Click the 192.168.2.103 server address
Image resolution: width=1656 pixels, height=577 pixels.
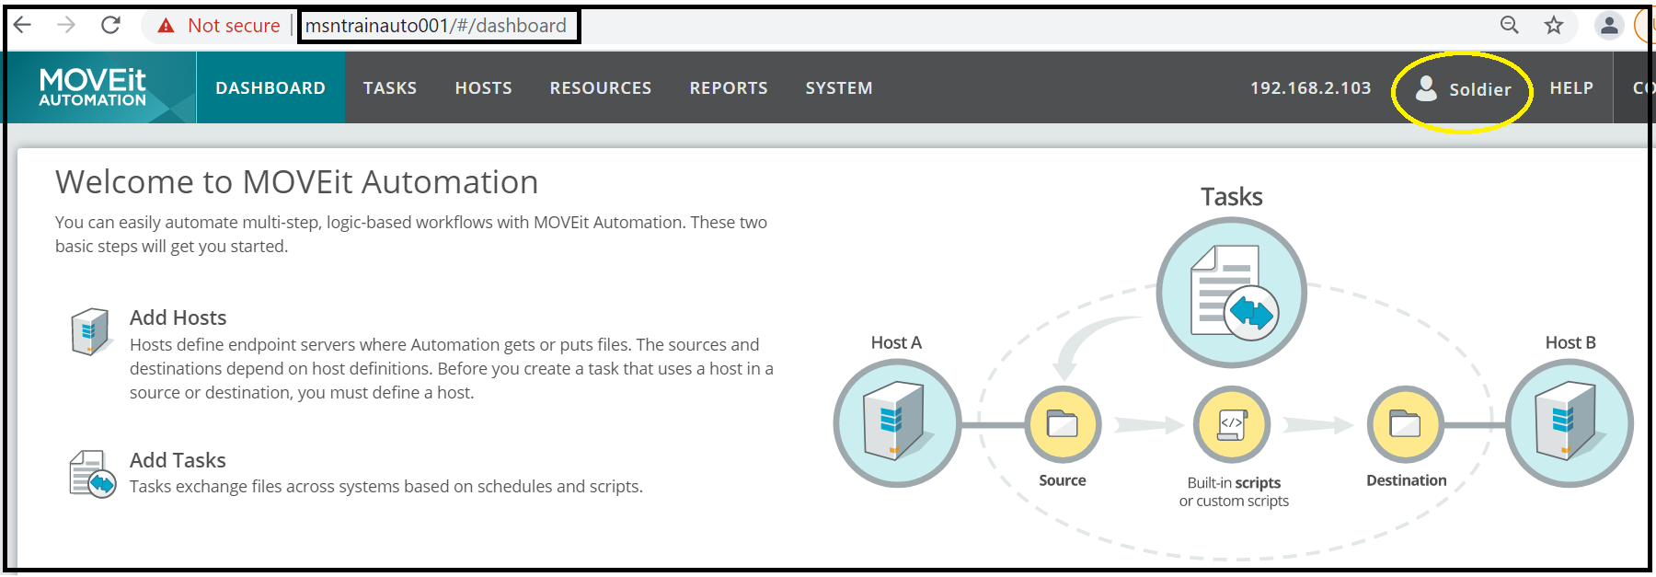click(x=1310, y=87)
